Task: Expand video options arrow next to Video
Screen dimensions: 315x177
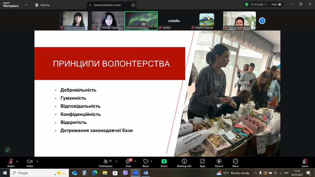Action: coord(38,161)
